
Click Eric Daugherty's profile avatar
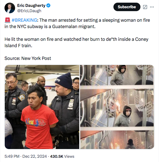[10, 8]
